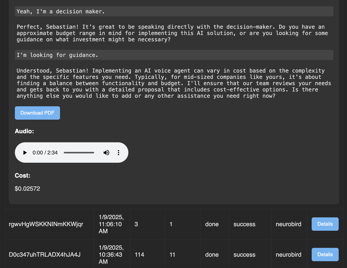Image resolution: width=347 pixels, height=268 pixels.
Task: Click 'success' in the 10:36:43 AM row
Action: click(244, 255)
